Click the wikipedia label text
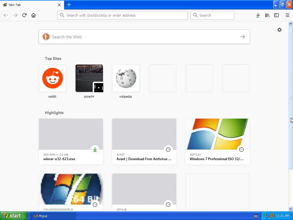This screenshot has height=220, width=293. click(x=126, y=97)
